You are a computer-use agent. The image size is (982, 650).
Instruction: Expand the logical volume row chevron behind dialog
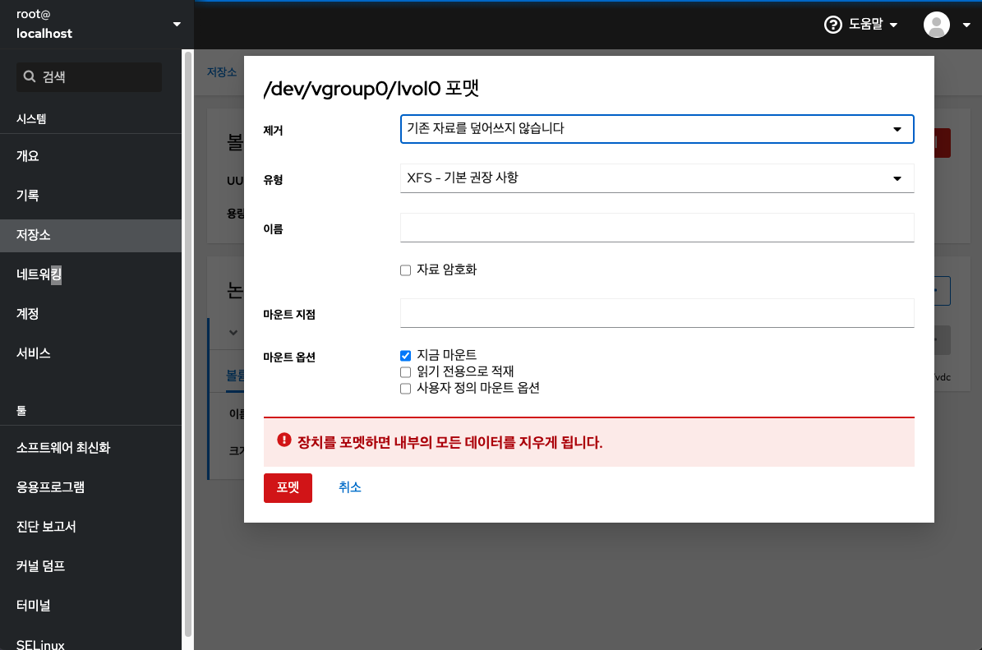[x=233, y=333]
